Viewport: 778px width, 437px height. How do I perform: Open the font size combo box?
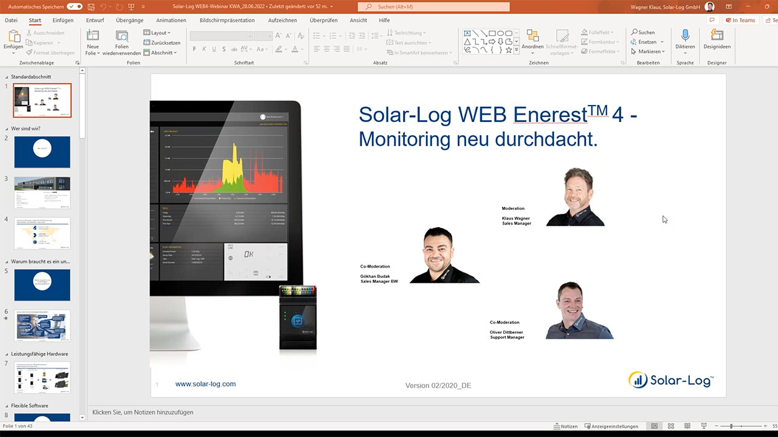click(263, 36)
